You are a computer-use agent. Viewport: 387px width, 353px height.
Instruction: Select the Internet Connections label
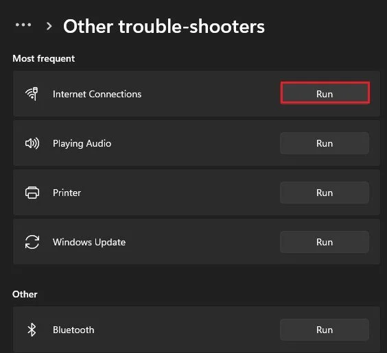pos(97,94)
